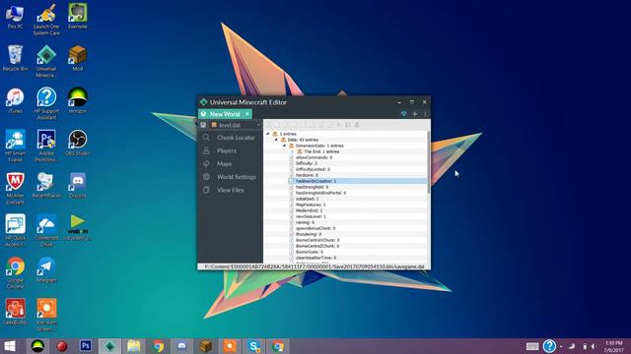The width and height of the screenshot is (631, 354).
Task: Select the McAfee LiveSafe desktop icon
Action: pyautogui.click(x=15, y=189)
